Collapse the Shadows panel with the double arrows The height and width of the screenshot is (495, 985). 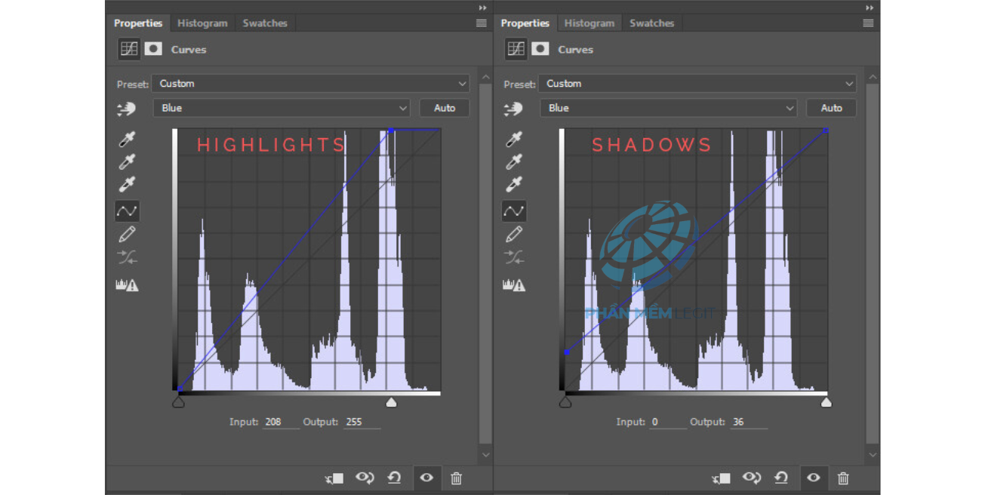pos(870,8)
